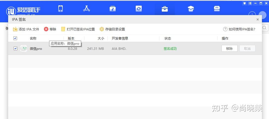
Task: Click the 操作 column header
Action: tap(225, 38)
